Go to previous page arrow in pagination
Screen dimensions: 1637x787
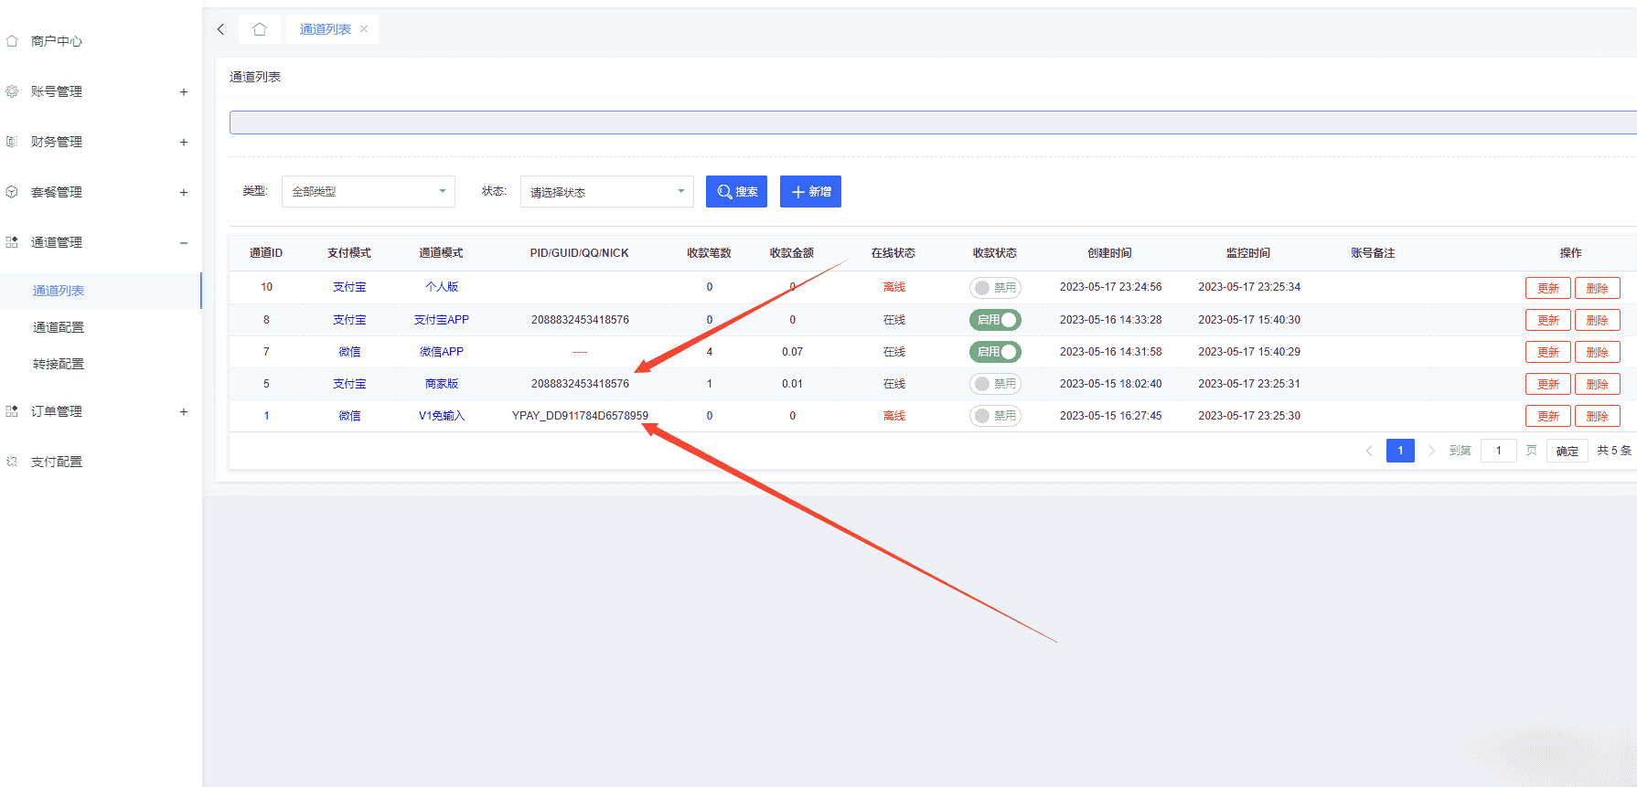(1369, 451)
